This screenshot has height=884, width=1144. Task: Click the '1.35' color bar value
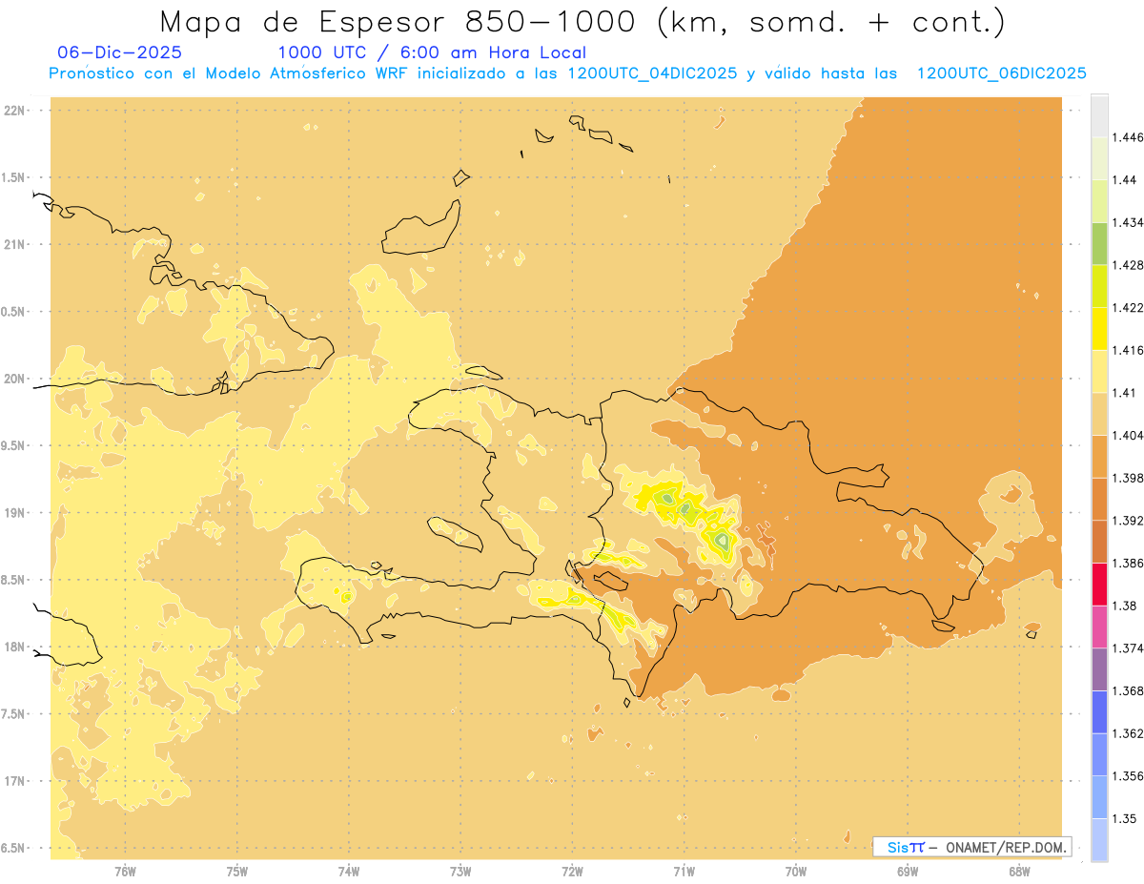1125,818
